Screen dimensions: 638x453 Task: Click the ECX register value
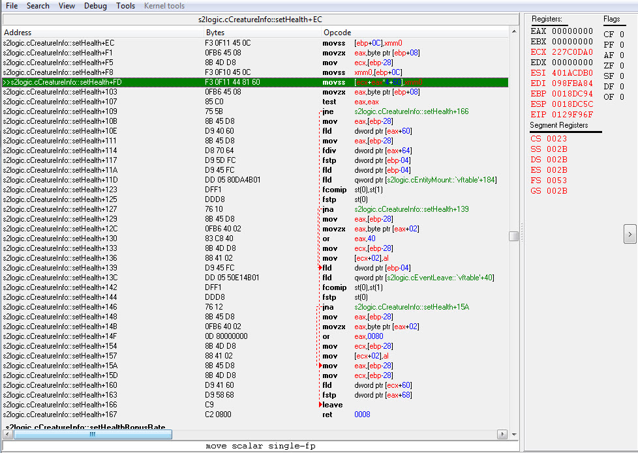[572, 52]
